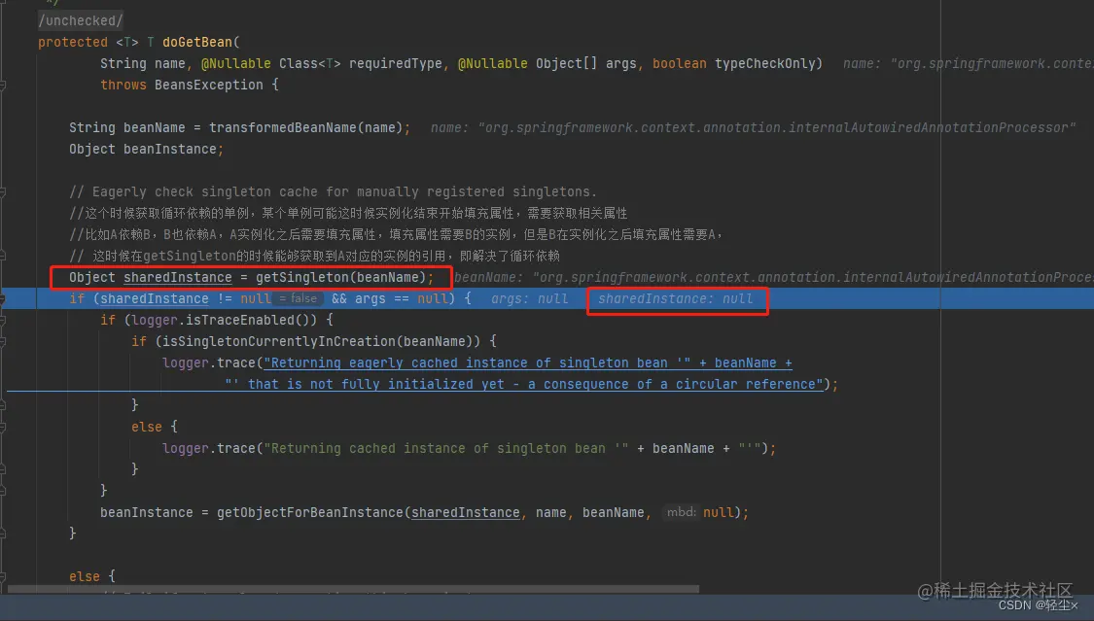Viewport: 1094px width, 621px height.
Task: Click the 'getSingleton' call in the boxed line
Action: [x=302, y=277]
